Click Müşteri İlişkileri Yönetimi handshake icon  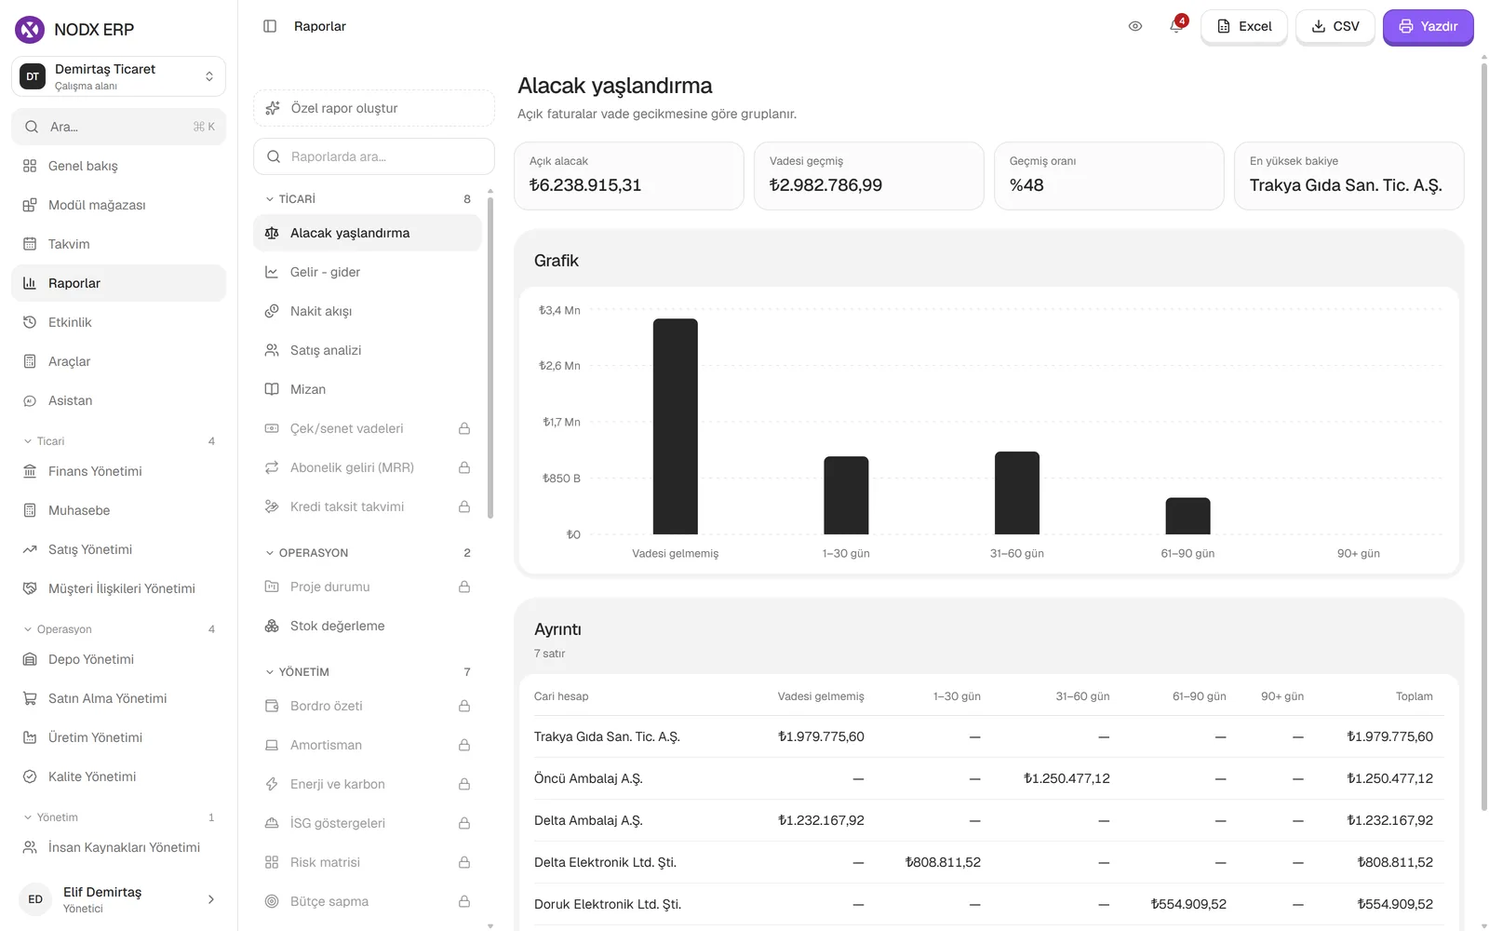(30, 588)
